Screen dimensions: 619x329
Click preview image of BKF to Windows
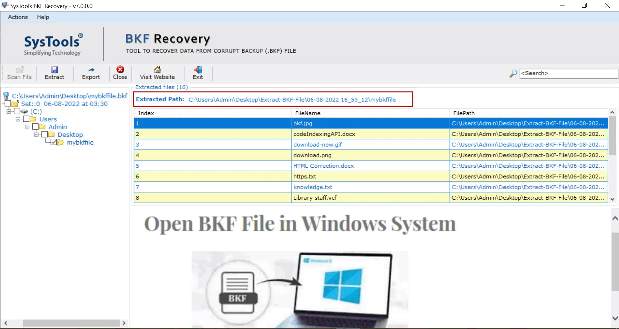[300, 290]
